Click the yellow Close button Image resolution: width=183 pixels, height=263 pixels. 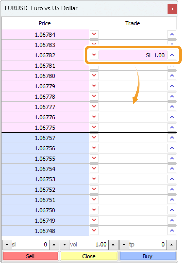89,256
